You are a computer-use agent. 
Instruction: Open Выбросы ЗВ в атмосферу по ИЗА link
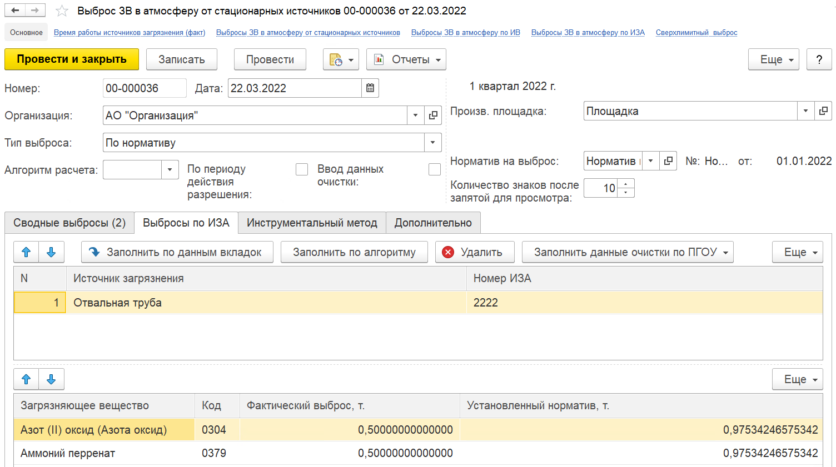pyautogui.click(x=588, y=33)
